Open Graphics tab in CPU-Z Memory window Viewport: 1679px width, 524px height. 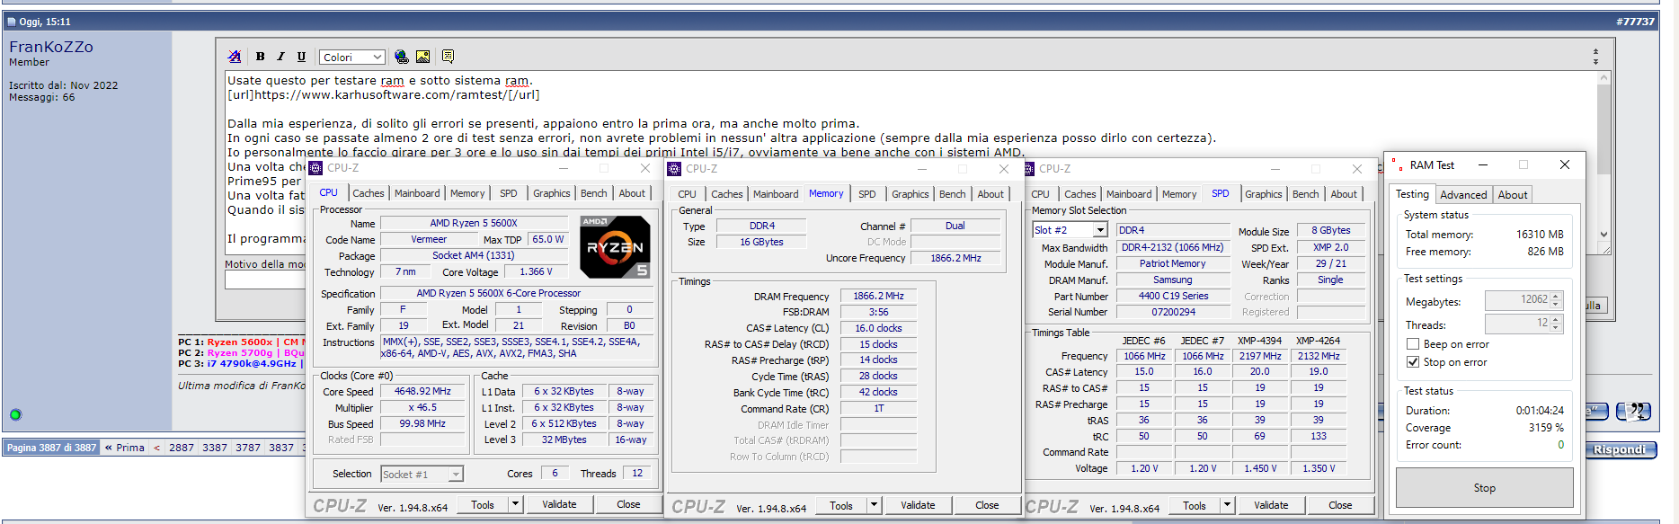(x=911, y=194)
